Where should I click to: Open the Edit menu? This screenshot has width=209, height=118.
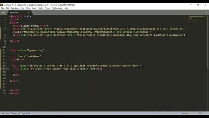pyautogui.click(x=8, y=8)
